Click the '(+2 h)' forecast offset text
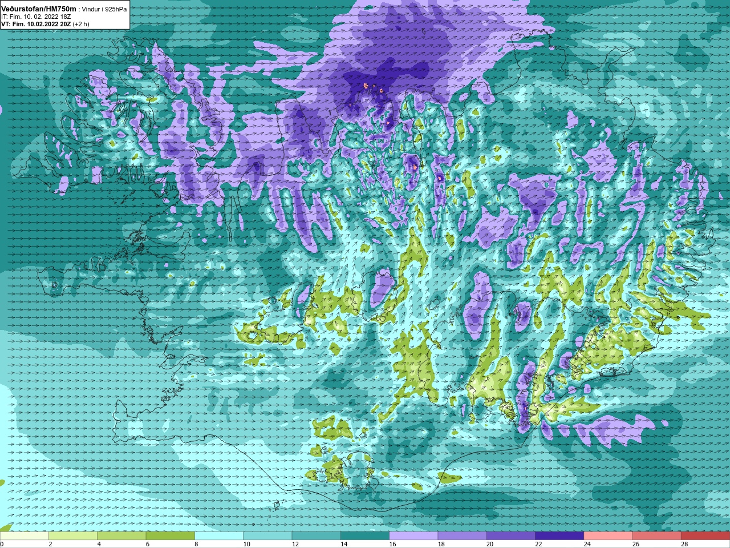 [x=81, y=24]
